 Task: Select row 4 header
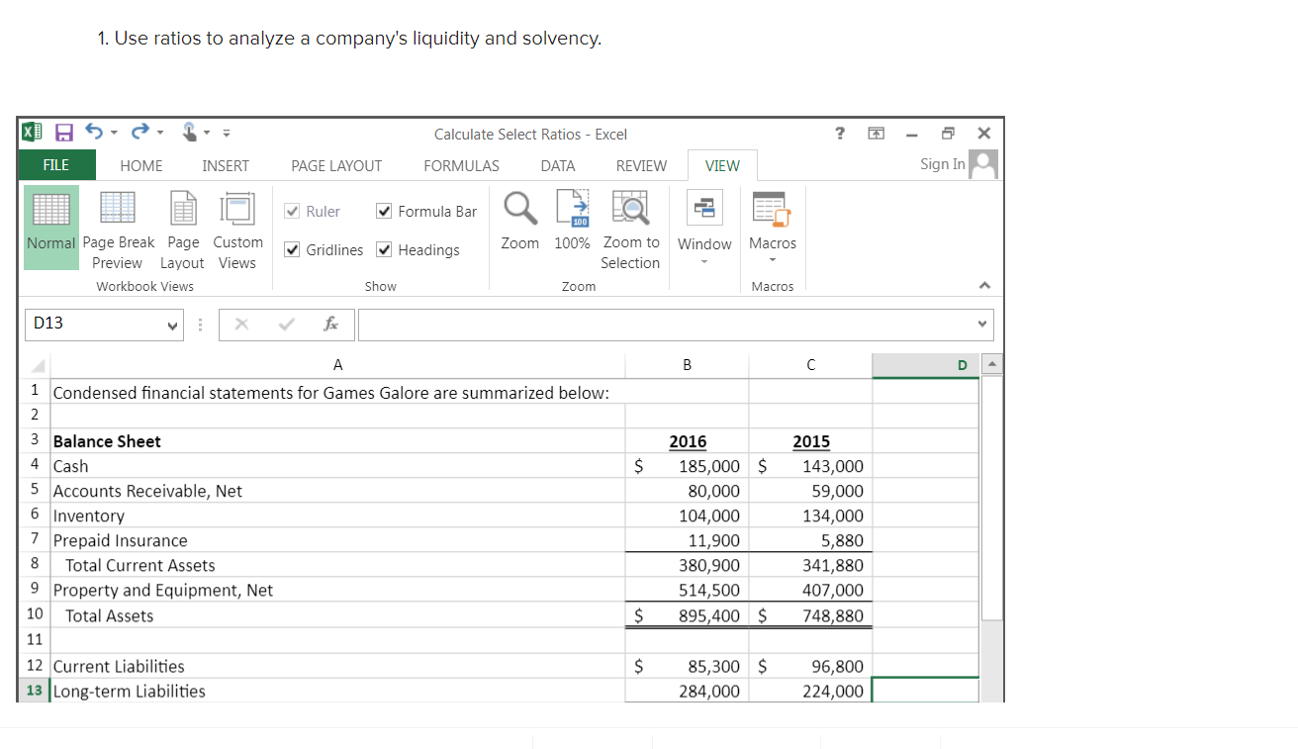(x=35, y=465)
